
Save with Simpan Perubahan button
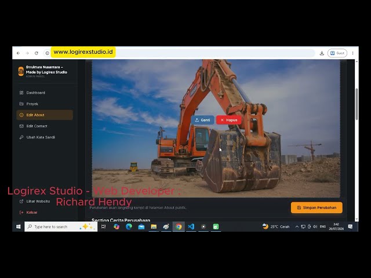[x=317, y=207]
